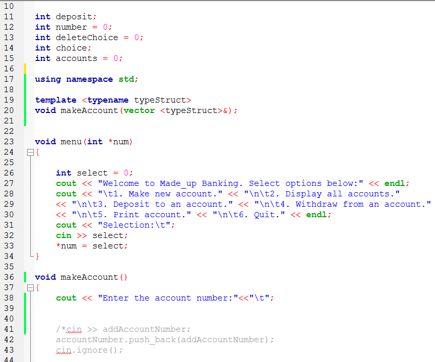Click the green change marker beside line 17
The height and width of the screenshot is (362, 435).
[x=26, y=79]
